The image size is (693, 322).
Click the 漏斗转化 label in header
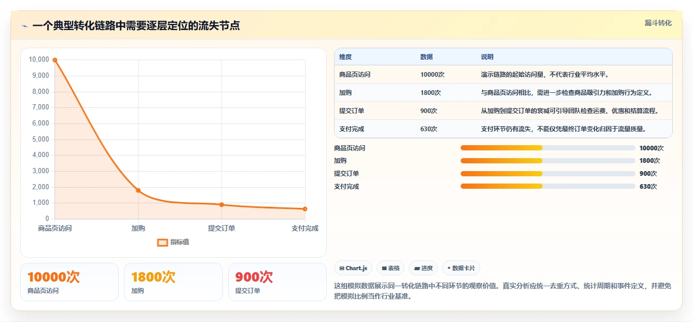coord(658,23)
